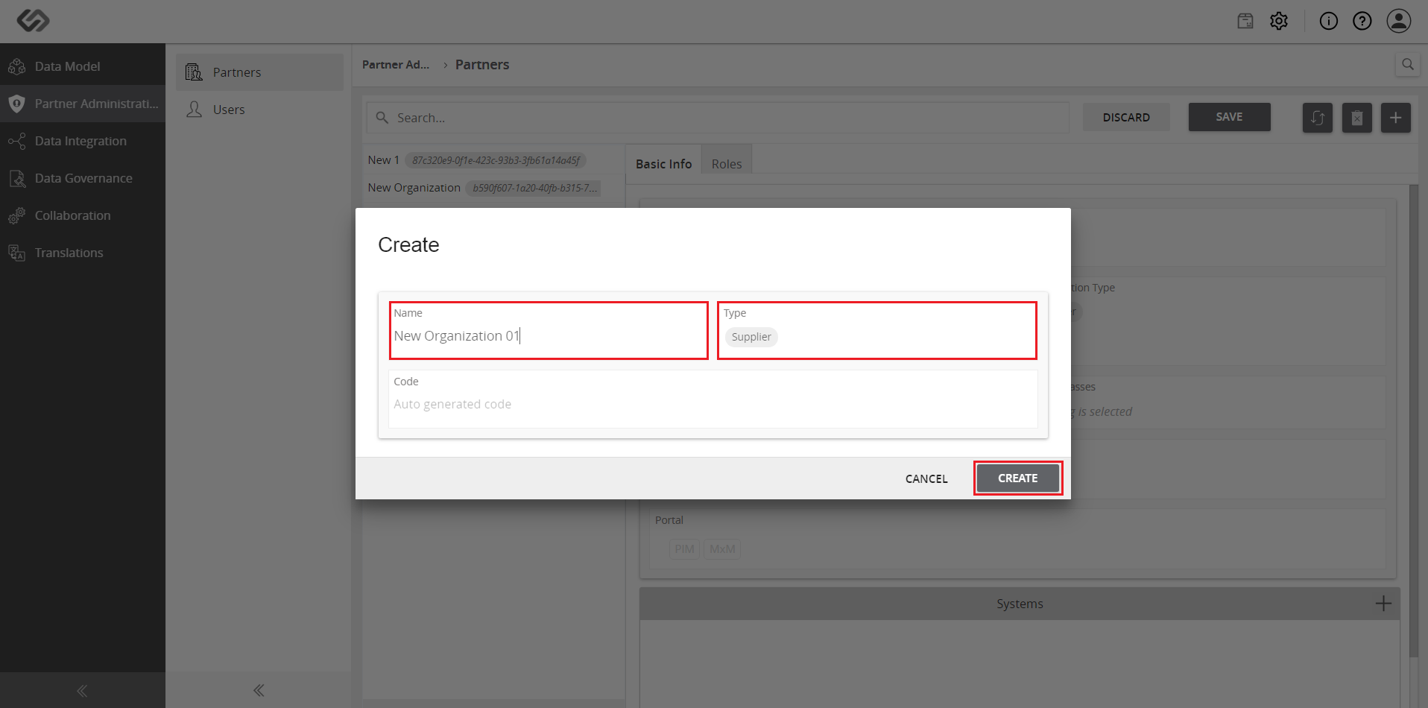
Task: Open Collaboration menu item
Action: (x=83, y=215)
